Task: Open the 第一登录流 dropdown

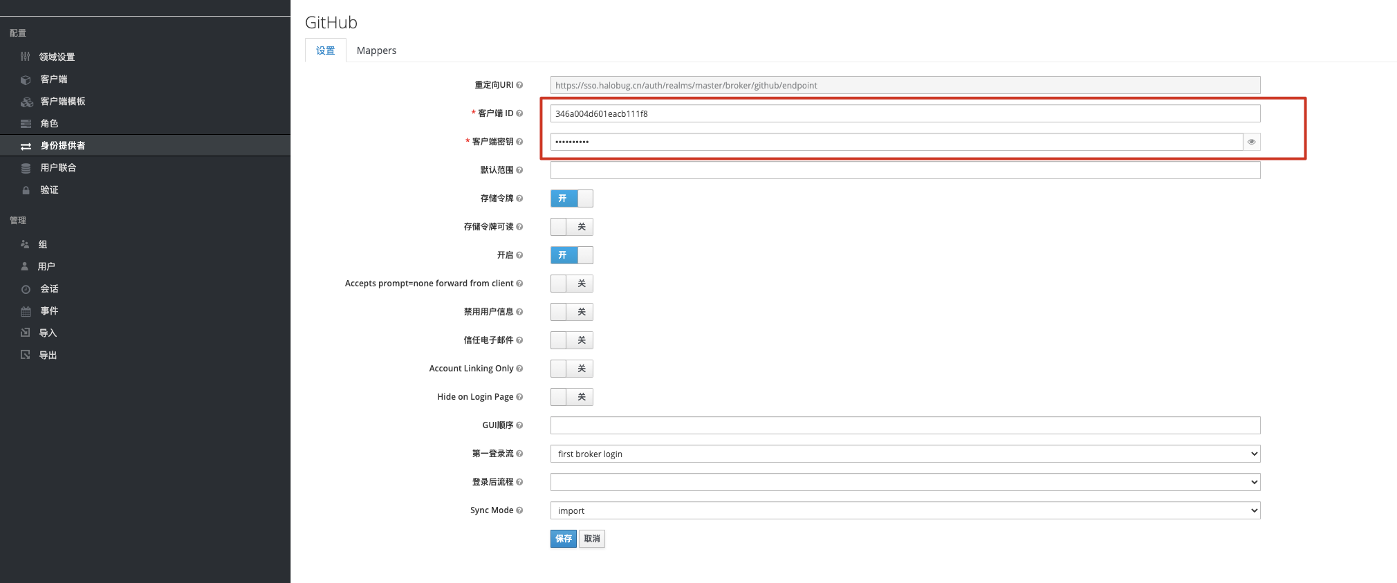Action: point(905,454)
